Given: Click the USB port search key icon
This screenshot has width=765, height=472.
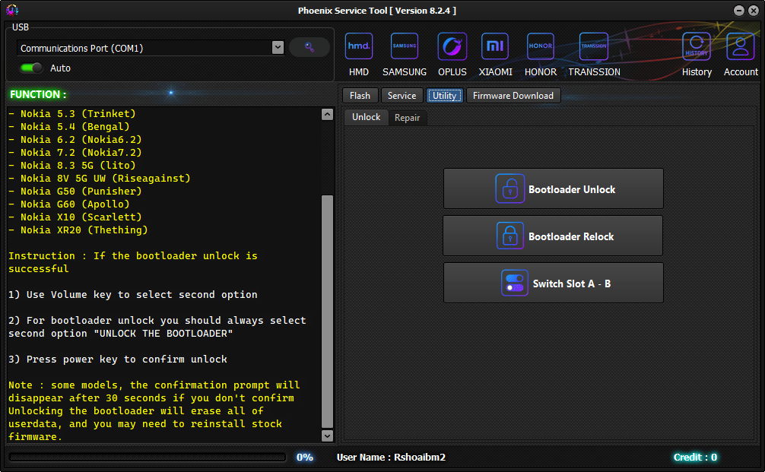Looking at the screenshot, I should pos(309,47).
